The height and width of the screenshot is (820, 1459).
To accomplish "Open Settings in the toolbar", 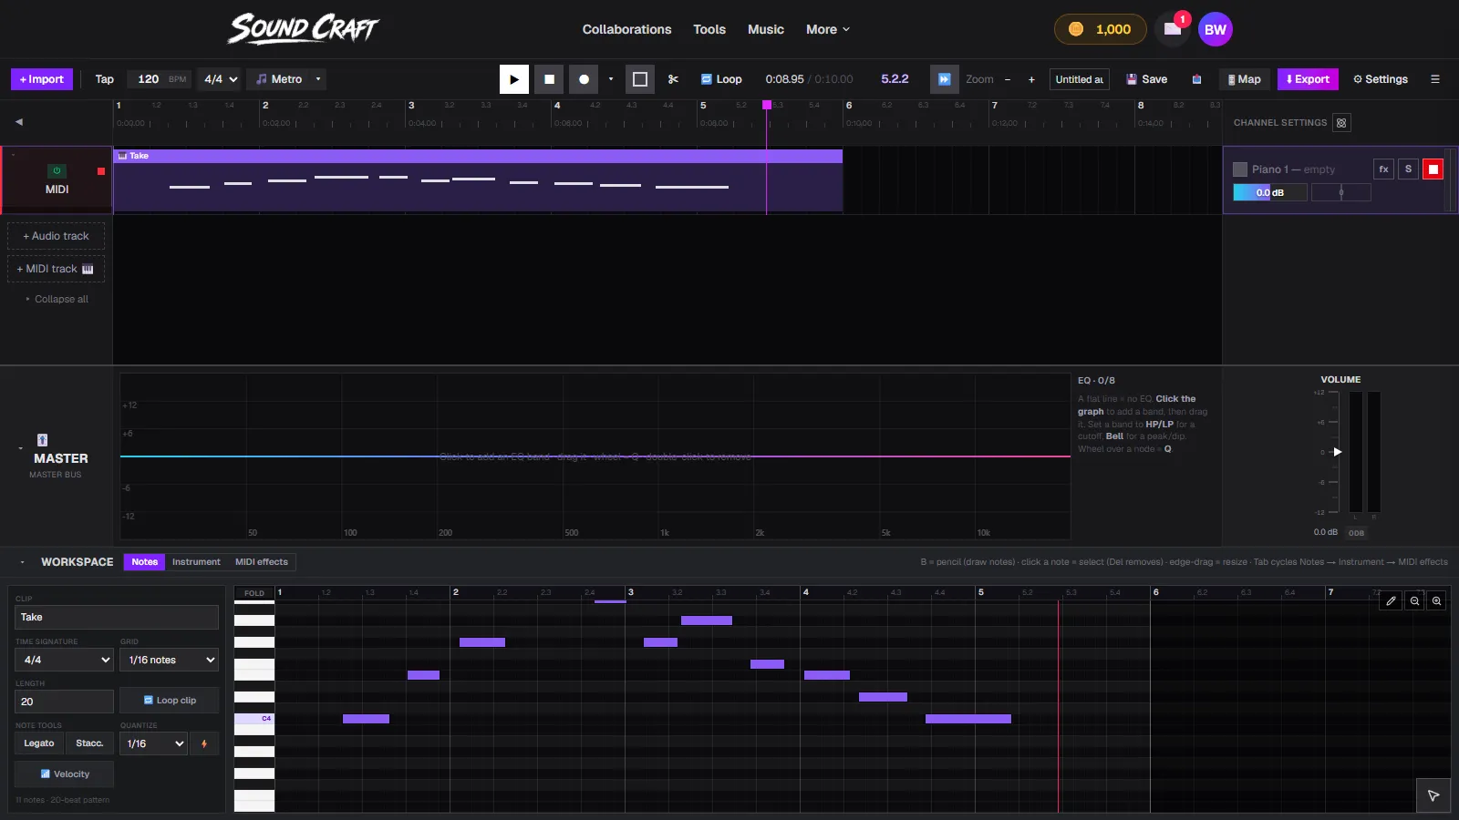I will 1381,79.
